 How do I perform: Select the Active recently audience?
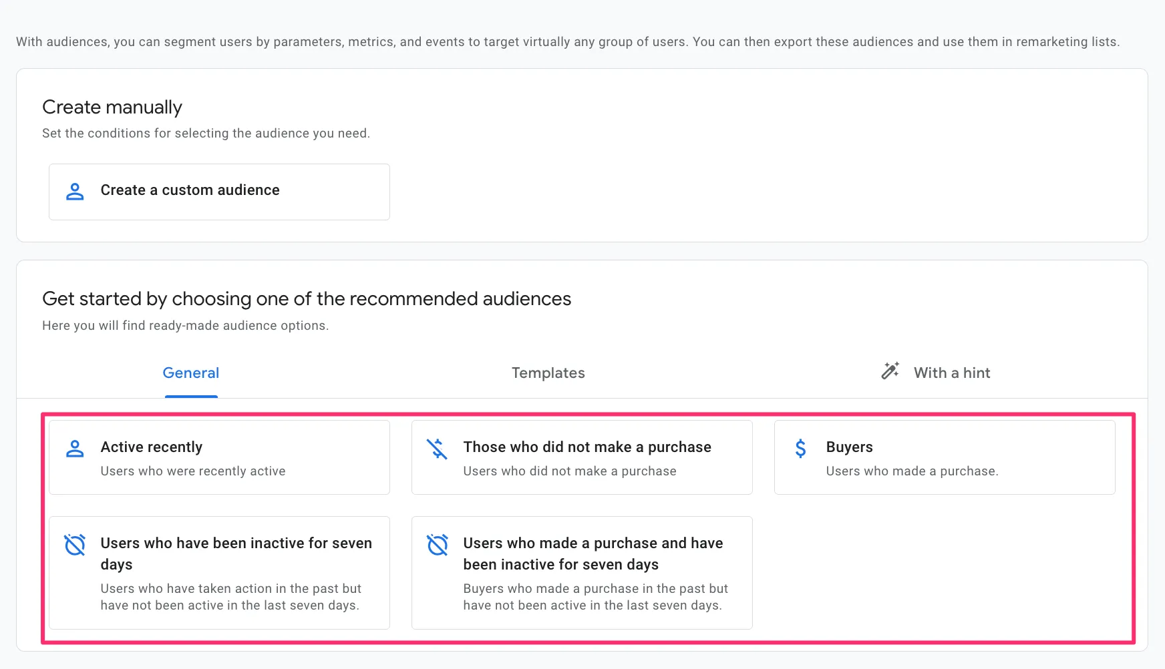click(218, 457)
